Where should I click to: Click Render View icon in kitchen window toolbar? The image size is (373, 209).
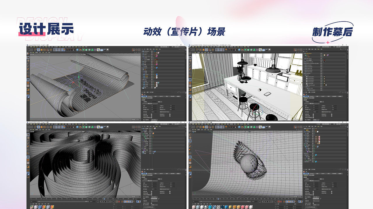pyautogui.click(x=229, y=50)
